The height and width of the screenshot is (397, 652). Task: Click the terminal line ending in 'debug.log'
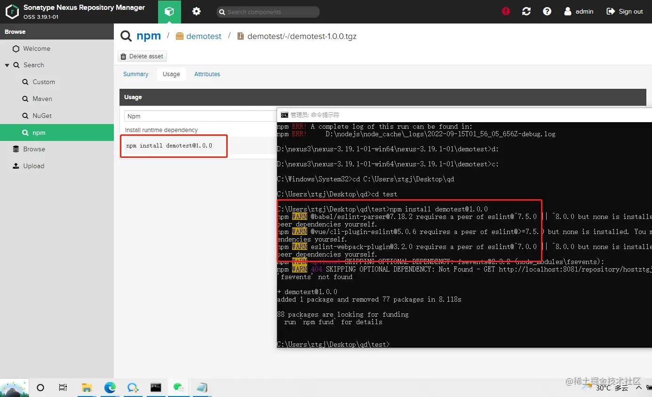416,134
